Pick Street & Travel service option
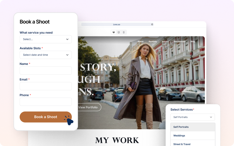The image size is (234, 146). point(192,144)
